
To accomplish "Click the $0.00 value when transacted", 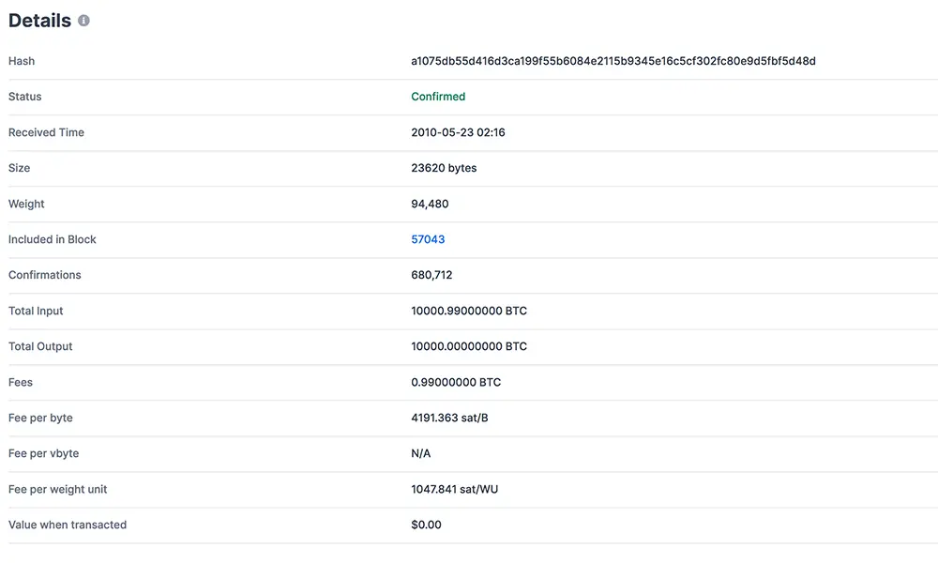I will click(x=426, y=525).
